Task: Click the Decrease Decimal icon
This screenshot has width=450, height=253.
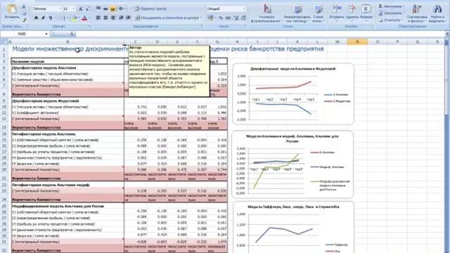Action: click(243, 18)
